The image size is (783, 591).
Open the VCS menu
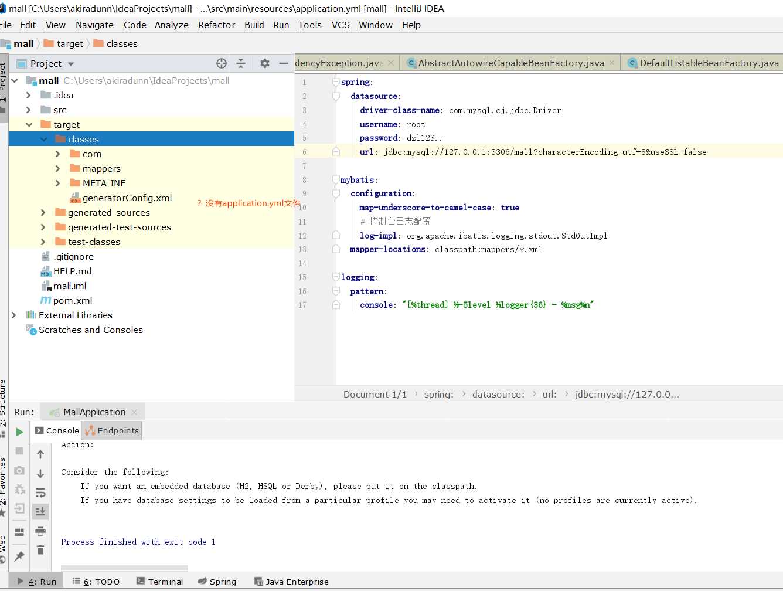click(341, 25)
